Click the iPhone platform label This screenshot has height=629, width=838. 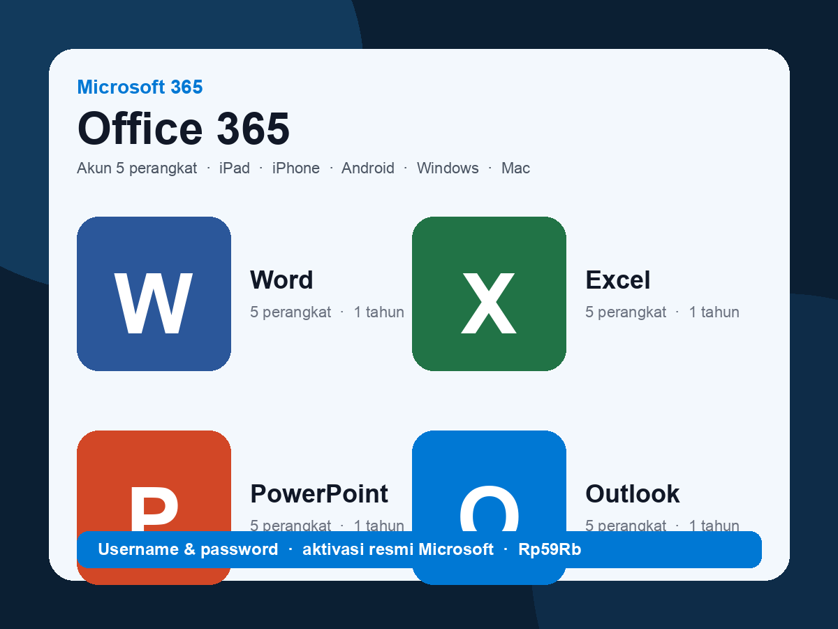coord(296,168)
